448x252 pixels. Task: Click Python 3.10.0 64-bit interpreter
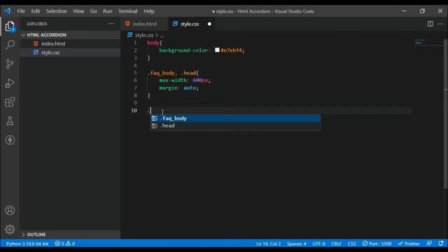click(27, 244)
